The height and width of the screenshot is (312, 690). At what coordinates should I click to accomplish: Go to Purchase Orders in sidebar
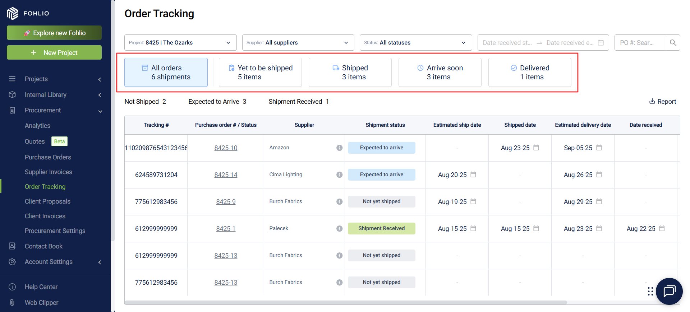pos(48,157)
